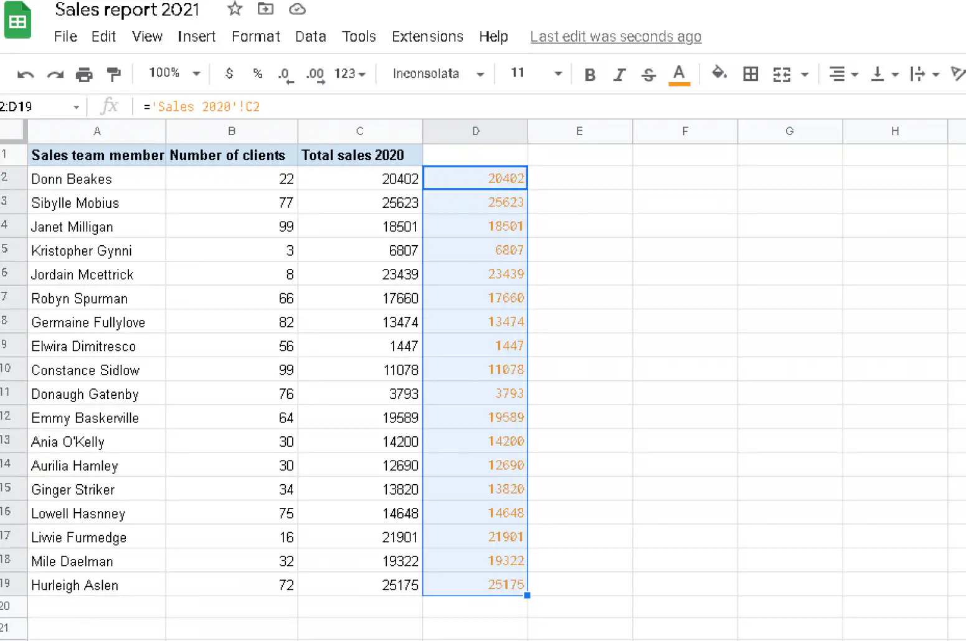966x641 pixels.
Task: Click the Total sales 2020 header cell
Action: 360,155
